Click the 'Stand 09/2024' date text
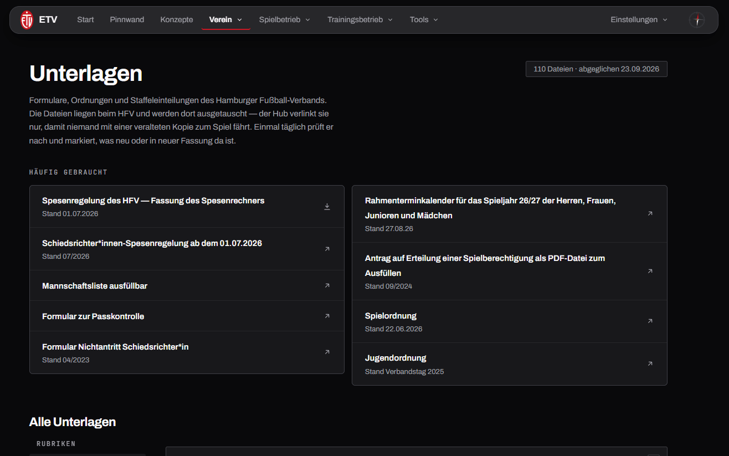Image resolution: width=729 pixels, height=456 pixels. pos(388,286)
